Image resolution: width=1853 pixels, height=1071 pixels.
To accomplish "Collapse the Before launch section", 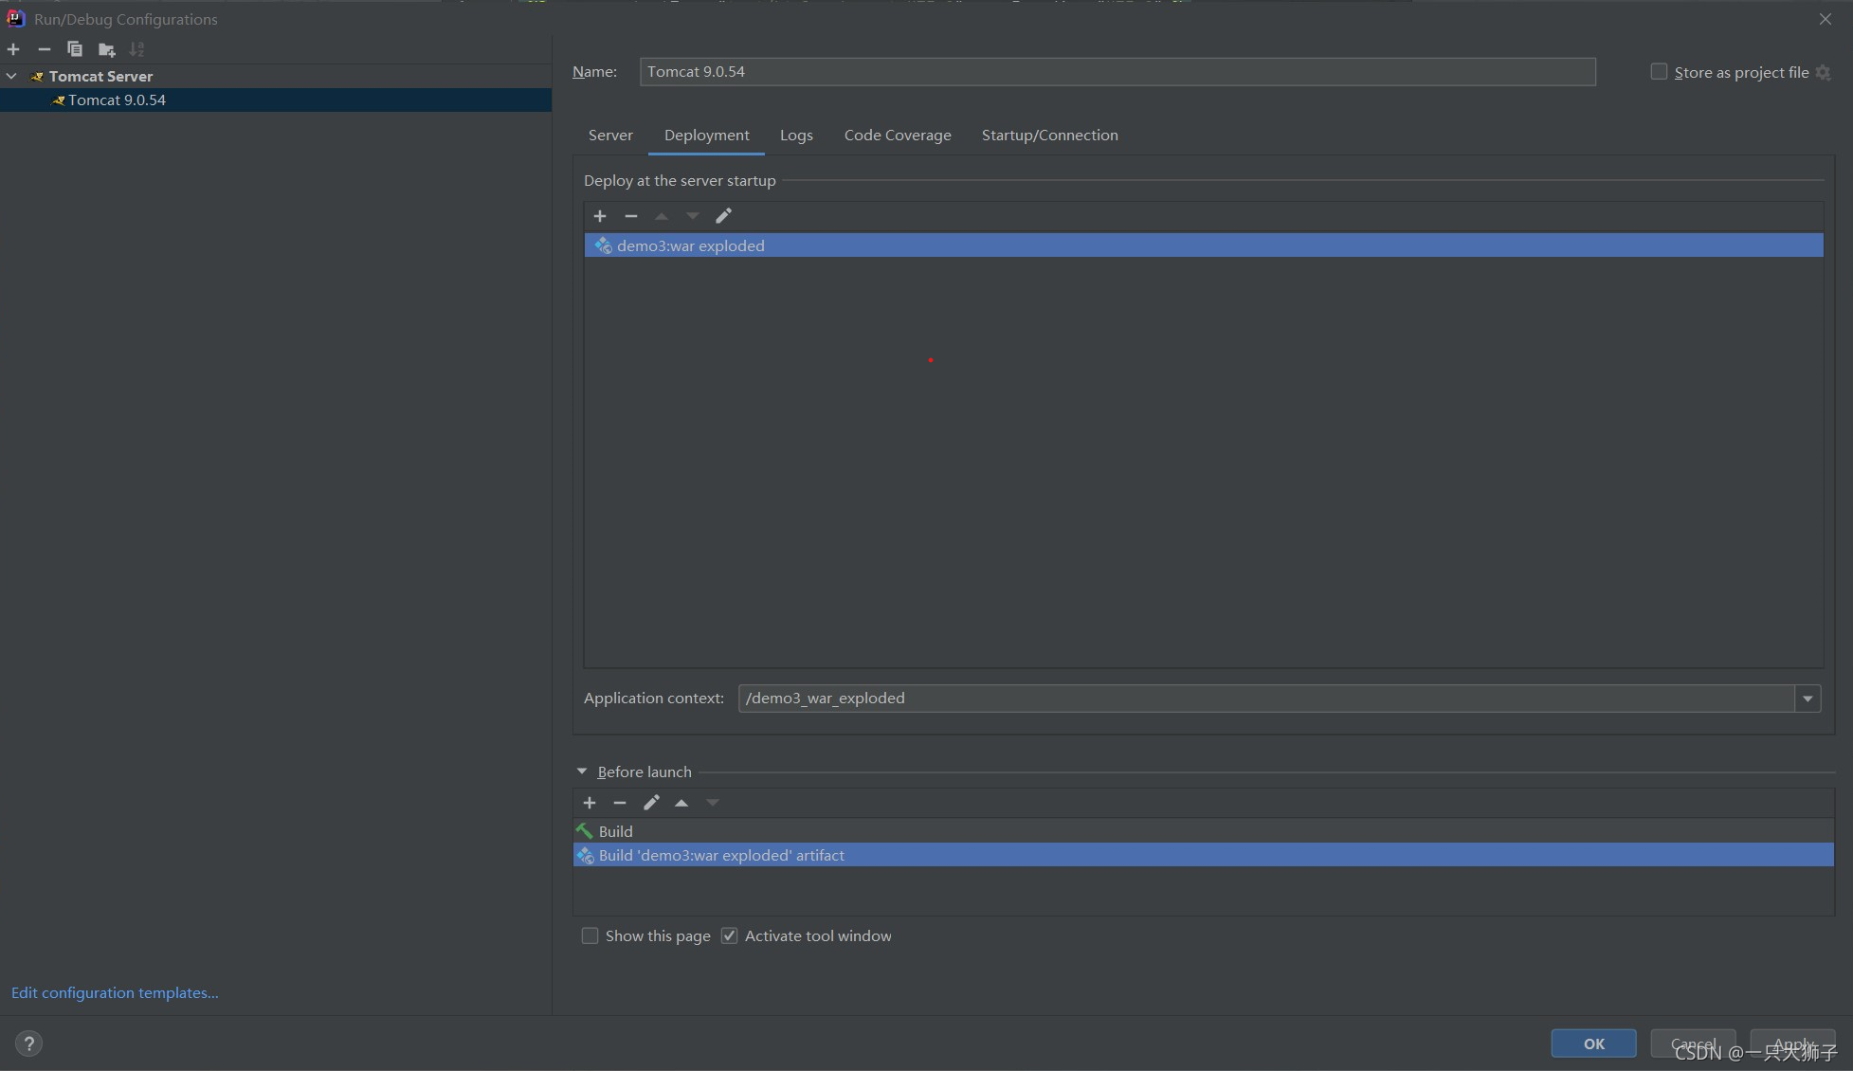I will [x=582, y=771].
